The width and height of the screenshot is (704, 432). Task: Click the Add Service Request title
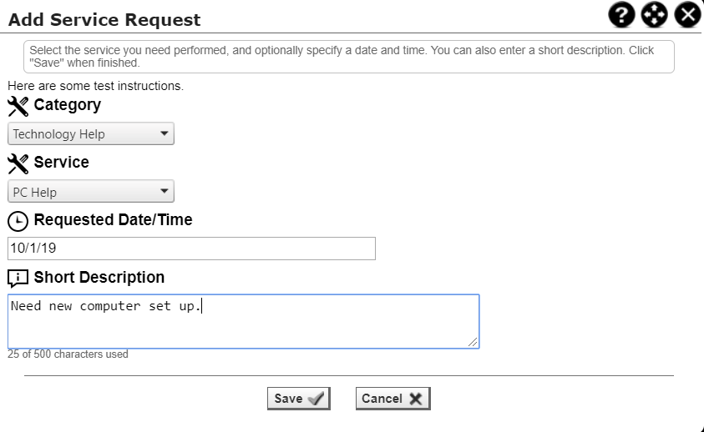tap(104, 18)
